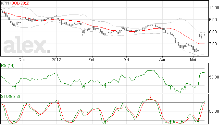224x125 pixels.
Task: Click the green STO buy arrow under Mei
Action: (198, 122)
